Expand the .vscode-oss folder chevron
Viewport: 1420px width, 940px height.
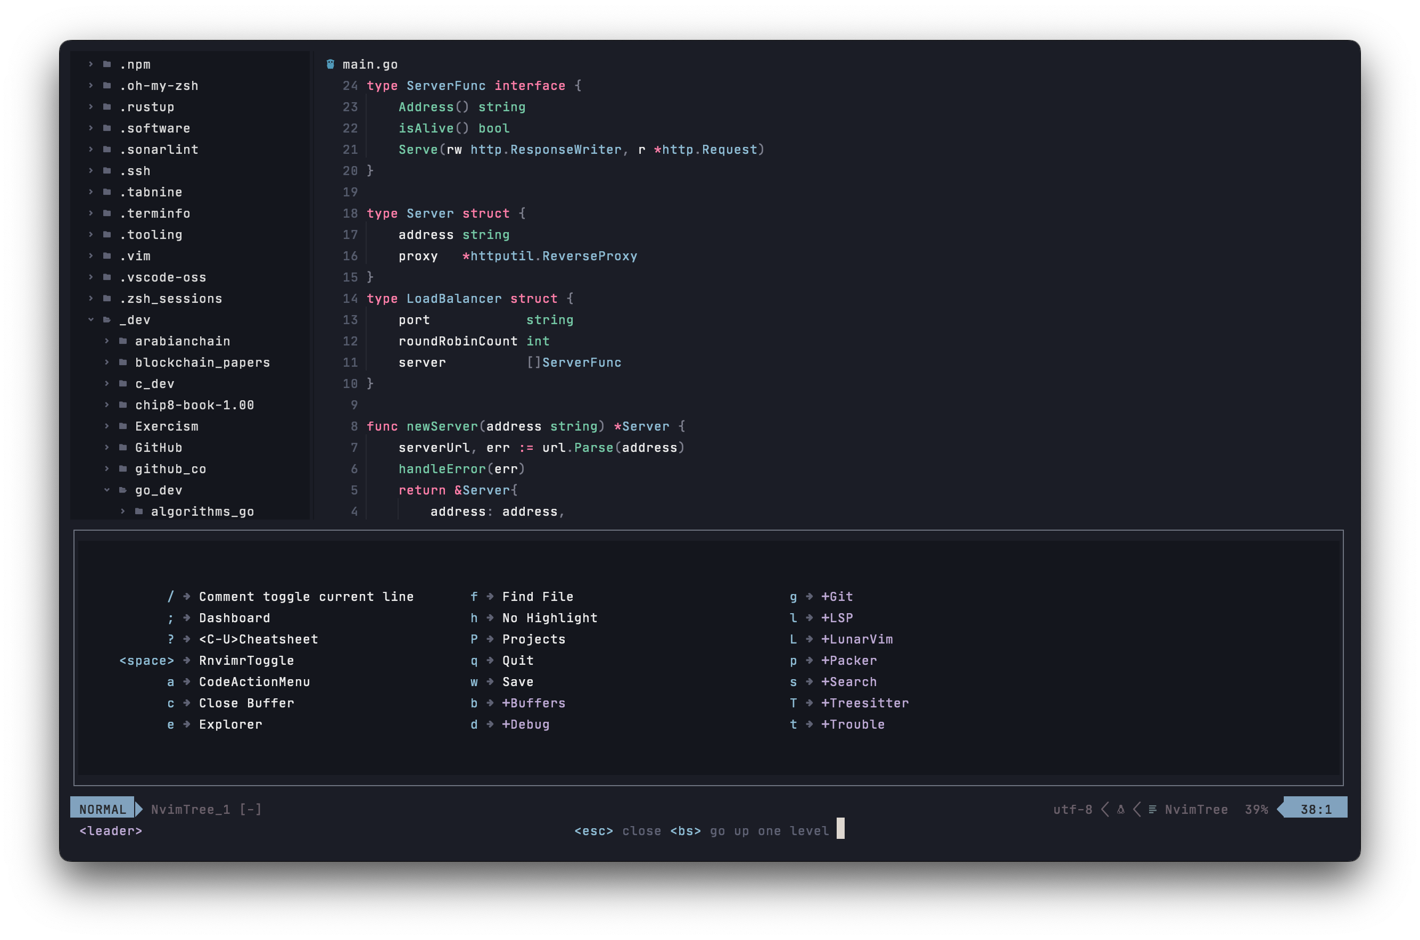click(91, 277)
